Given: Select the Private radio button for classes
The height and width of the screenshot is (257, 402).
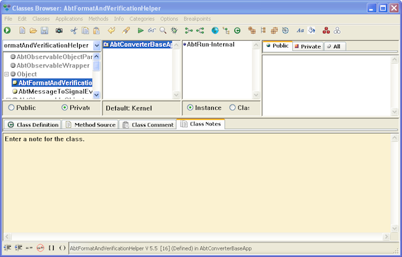Looking at the screenshot, I should 64,108.
